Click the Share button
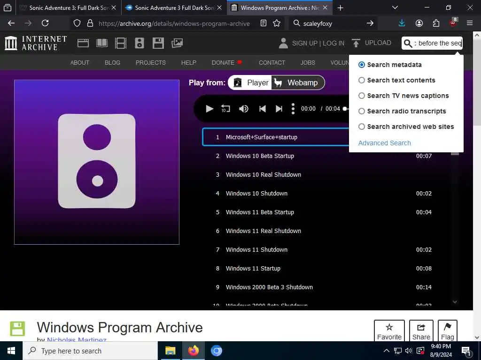Viewport: 481px width, 360px height. [421, 331]
